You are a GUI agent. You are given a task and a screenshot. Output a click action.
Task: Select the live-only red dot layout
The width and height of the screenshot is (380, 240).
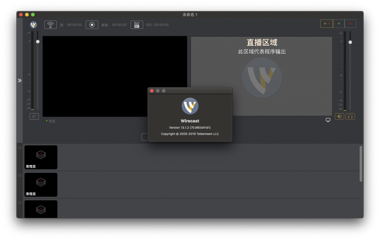pyautogui.click(x=350, y=23)
